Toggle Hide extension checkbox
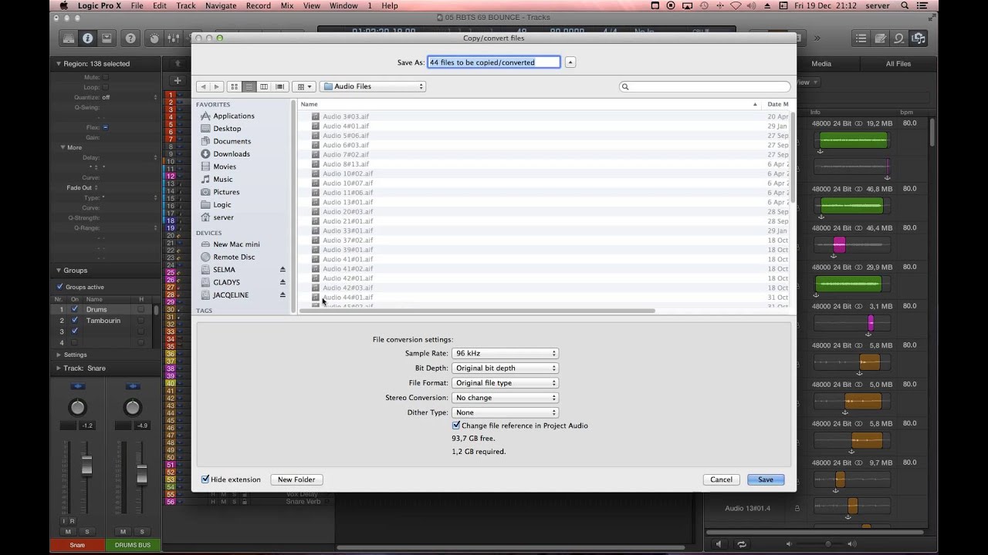 [205, 479]
